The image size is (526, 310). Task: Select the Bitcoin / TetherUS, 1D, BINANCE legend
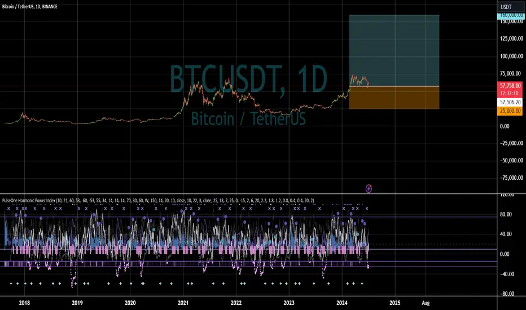[30, 6]
